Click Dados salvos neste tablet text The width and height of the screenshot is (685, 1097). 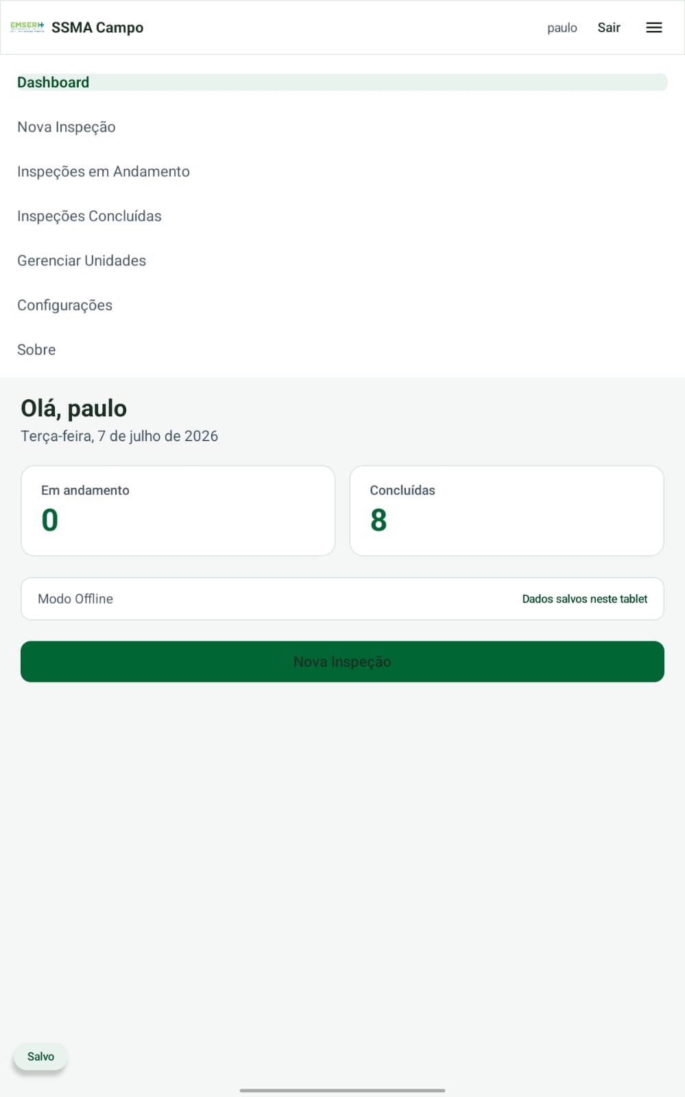584,599
